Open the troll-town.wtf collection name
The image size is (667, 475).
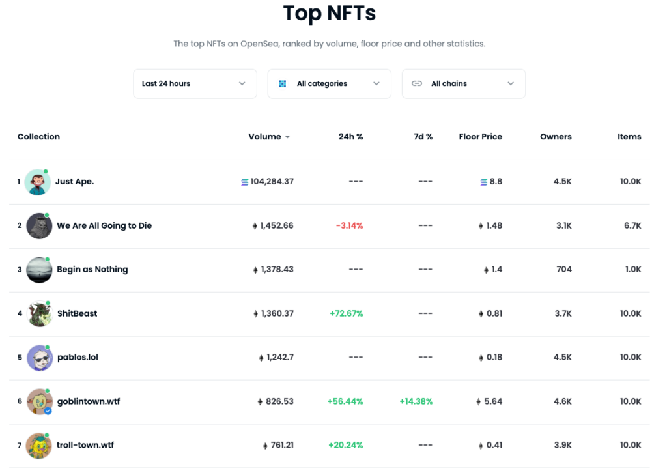coord(85,445)
